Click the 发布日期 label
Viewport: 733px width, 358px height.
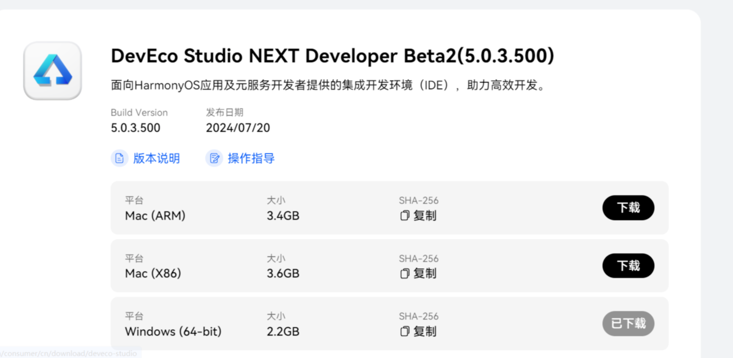coord(225,113)
